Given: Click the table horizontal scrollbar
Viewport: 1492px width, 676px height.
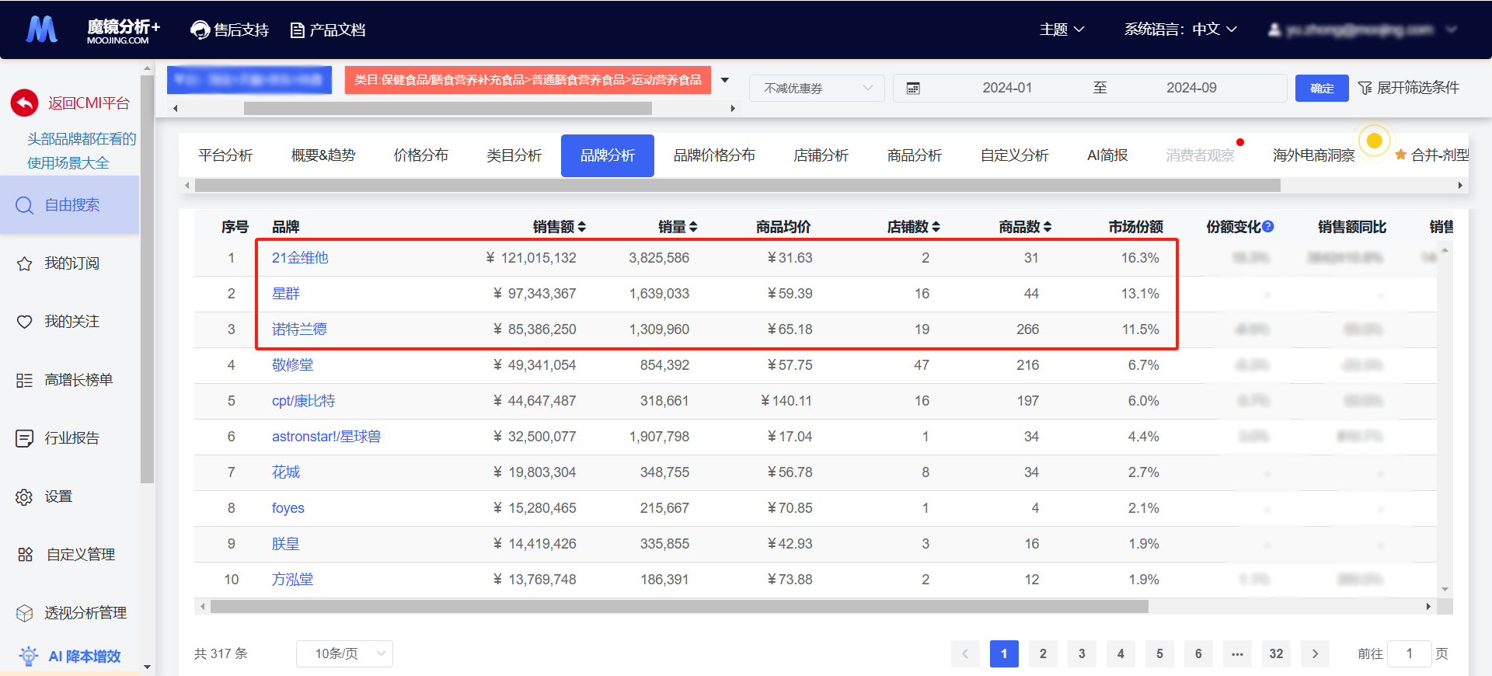Looking at the screenshot, I should (679, 606).
